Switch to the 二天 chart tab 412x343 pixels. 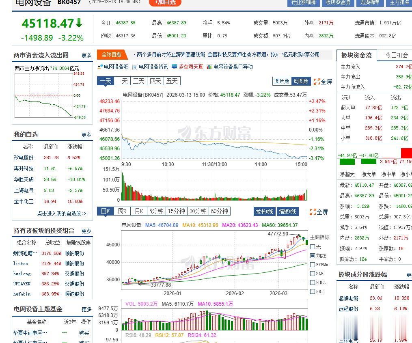click(122, 81)
